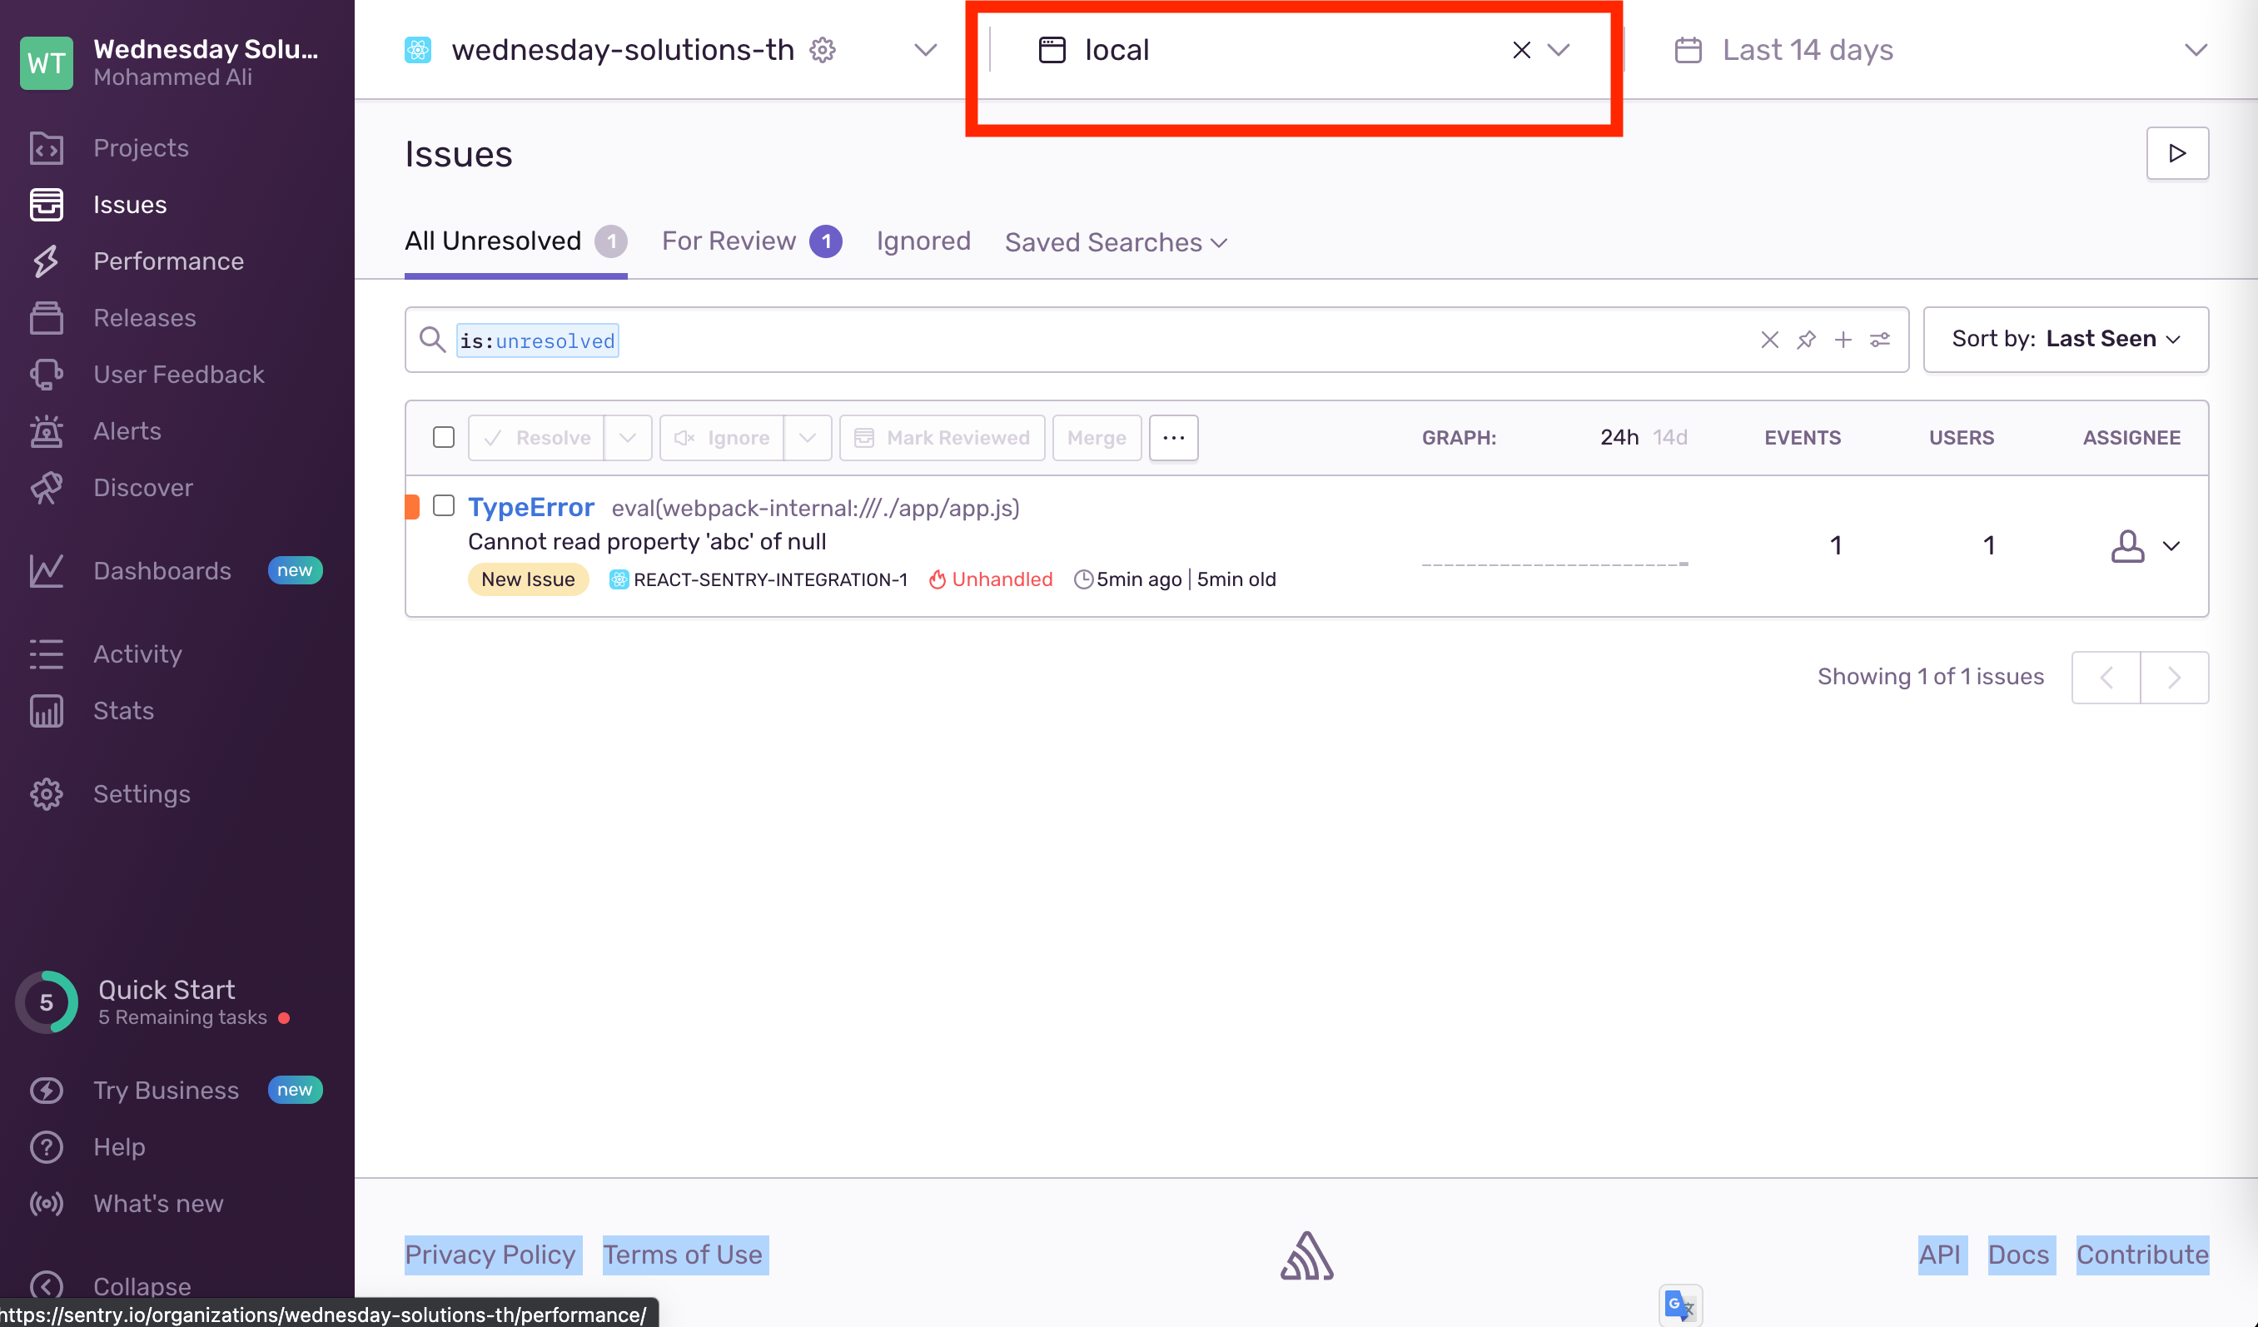
Task: Clear the local environment filter
Action: (1520, 50)
